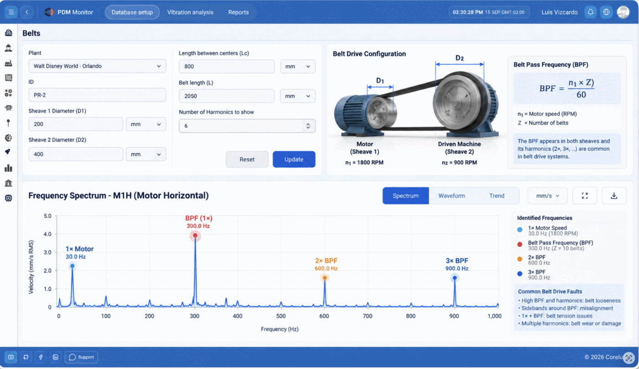Adjust the Number of Harmonics stepper arrows
The width and height of the screenshot is (639, 369).
[308, 126]
